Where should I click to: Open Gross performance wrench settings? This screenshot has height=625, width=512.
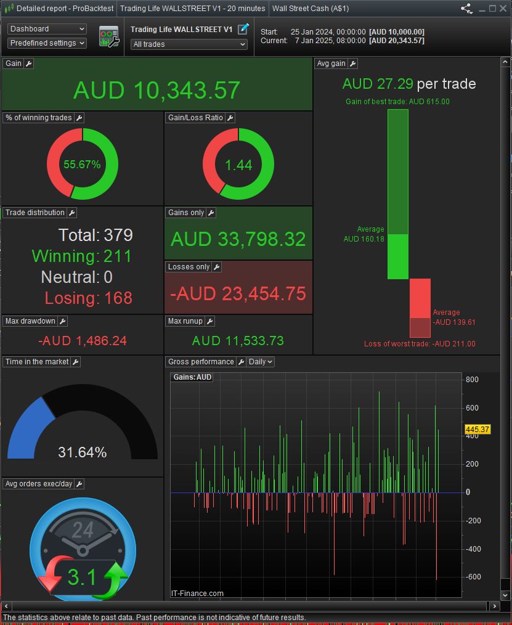click(x=241, y=362)
